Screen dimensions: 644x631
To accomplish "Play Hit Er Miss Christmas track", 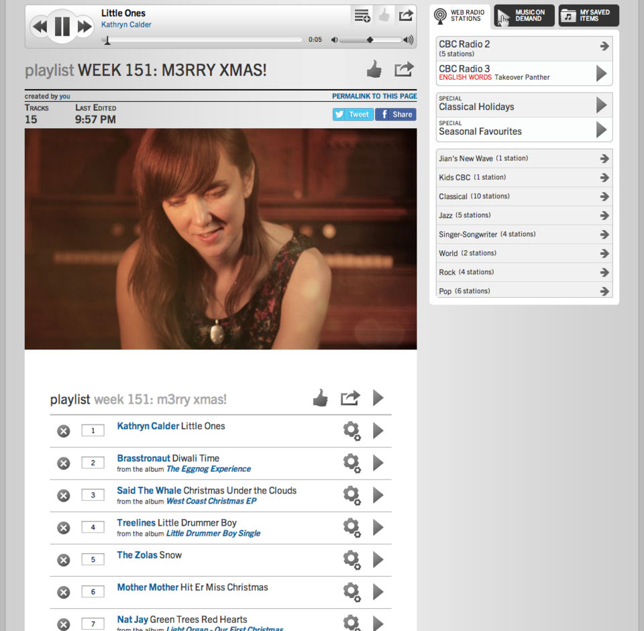I will click(x=378, y=592).
